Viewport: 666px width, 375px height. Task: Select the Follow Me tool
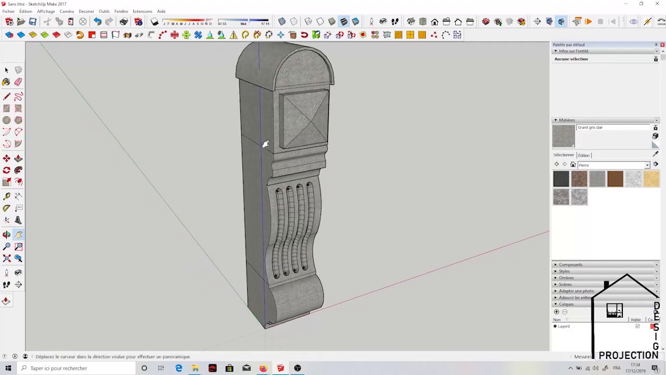point(18,170)
